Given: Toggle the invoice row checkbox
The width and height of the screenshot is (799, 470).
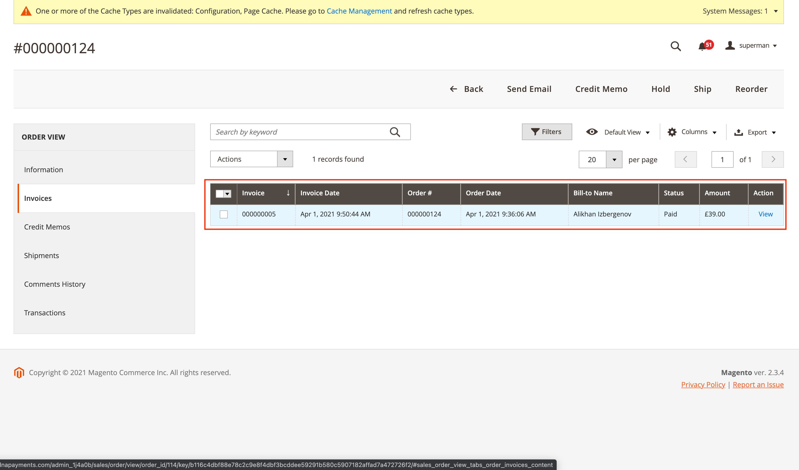Looking at the screenshot, I should coord(224,213).
